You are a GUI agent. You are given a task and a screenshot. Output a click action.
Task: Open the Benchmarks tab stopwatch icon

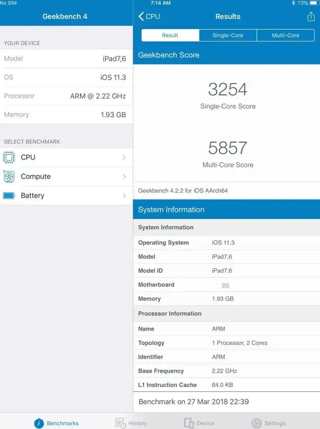click(39, 423)
